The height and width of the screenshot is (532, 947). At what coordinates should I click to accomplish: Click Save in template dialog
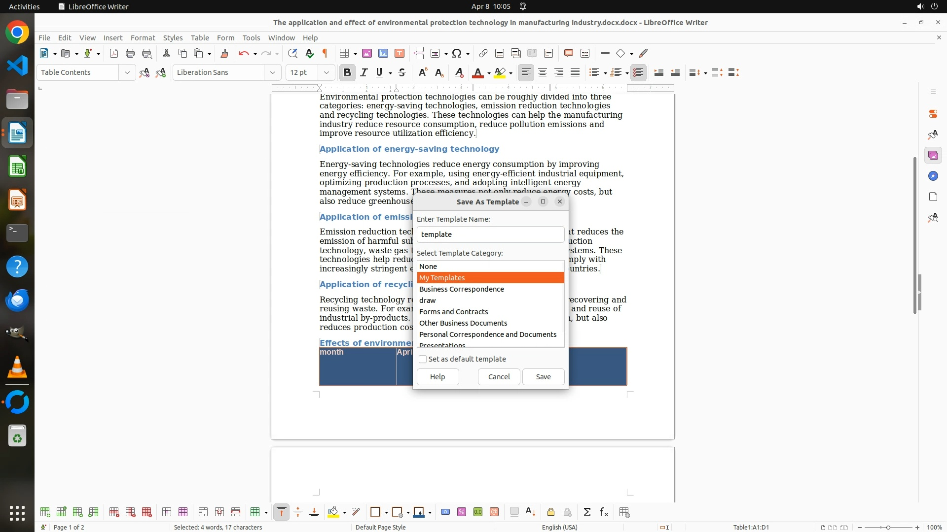pyautogui.click(x=543, y=377)
